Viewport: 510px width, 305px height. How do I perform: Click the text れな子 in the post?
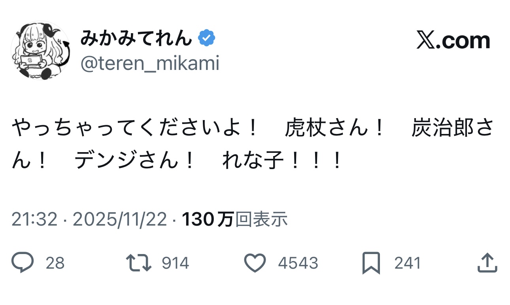253,161
